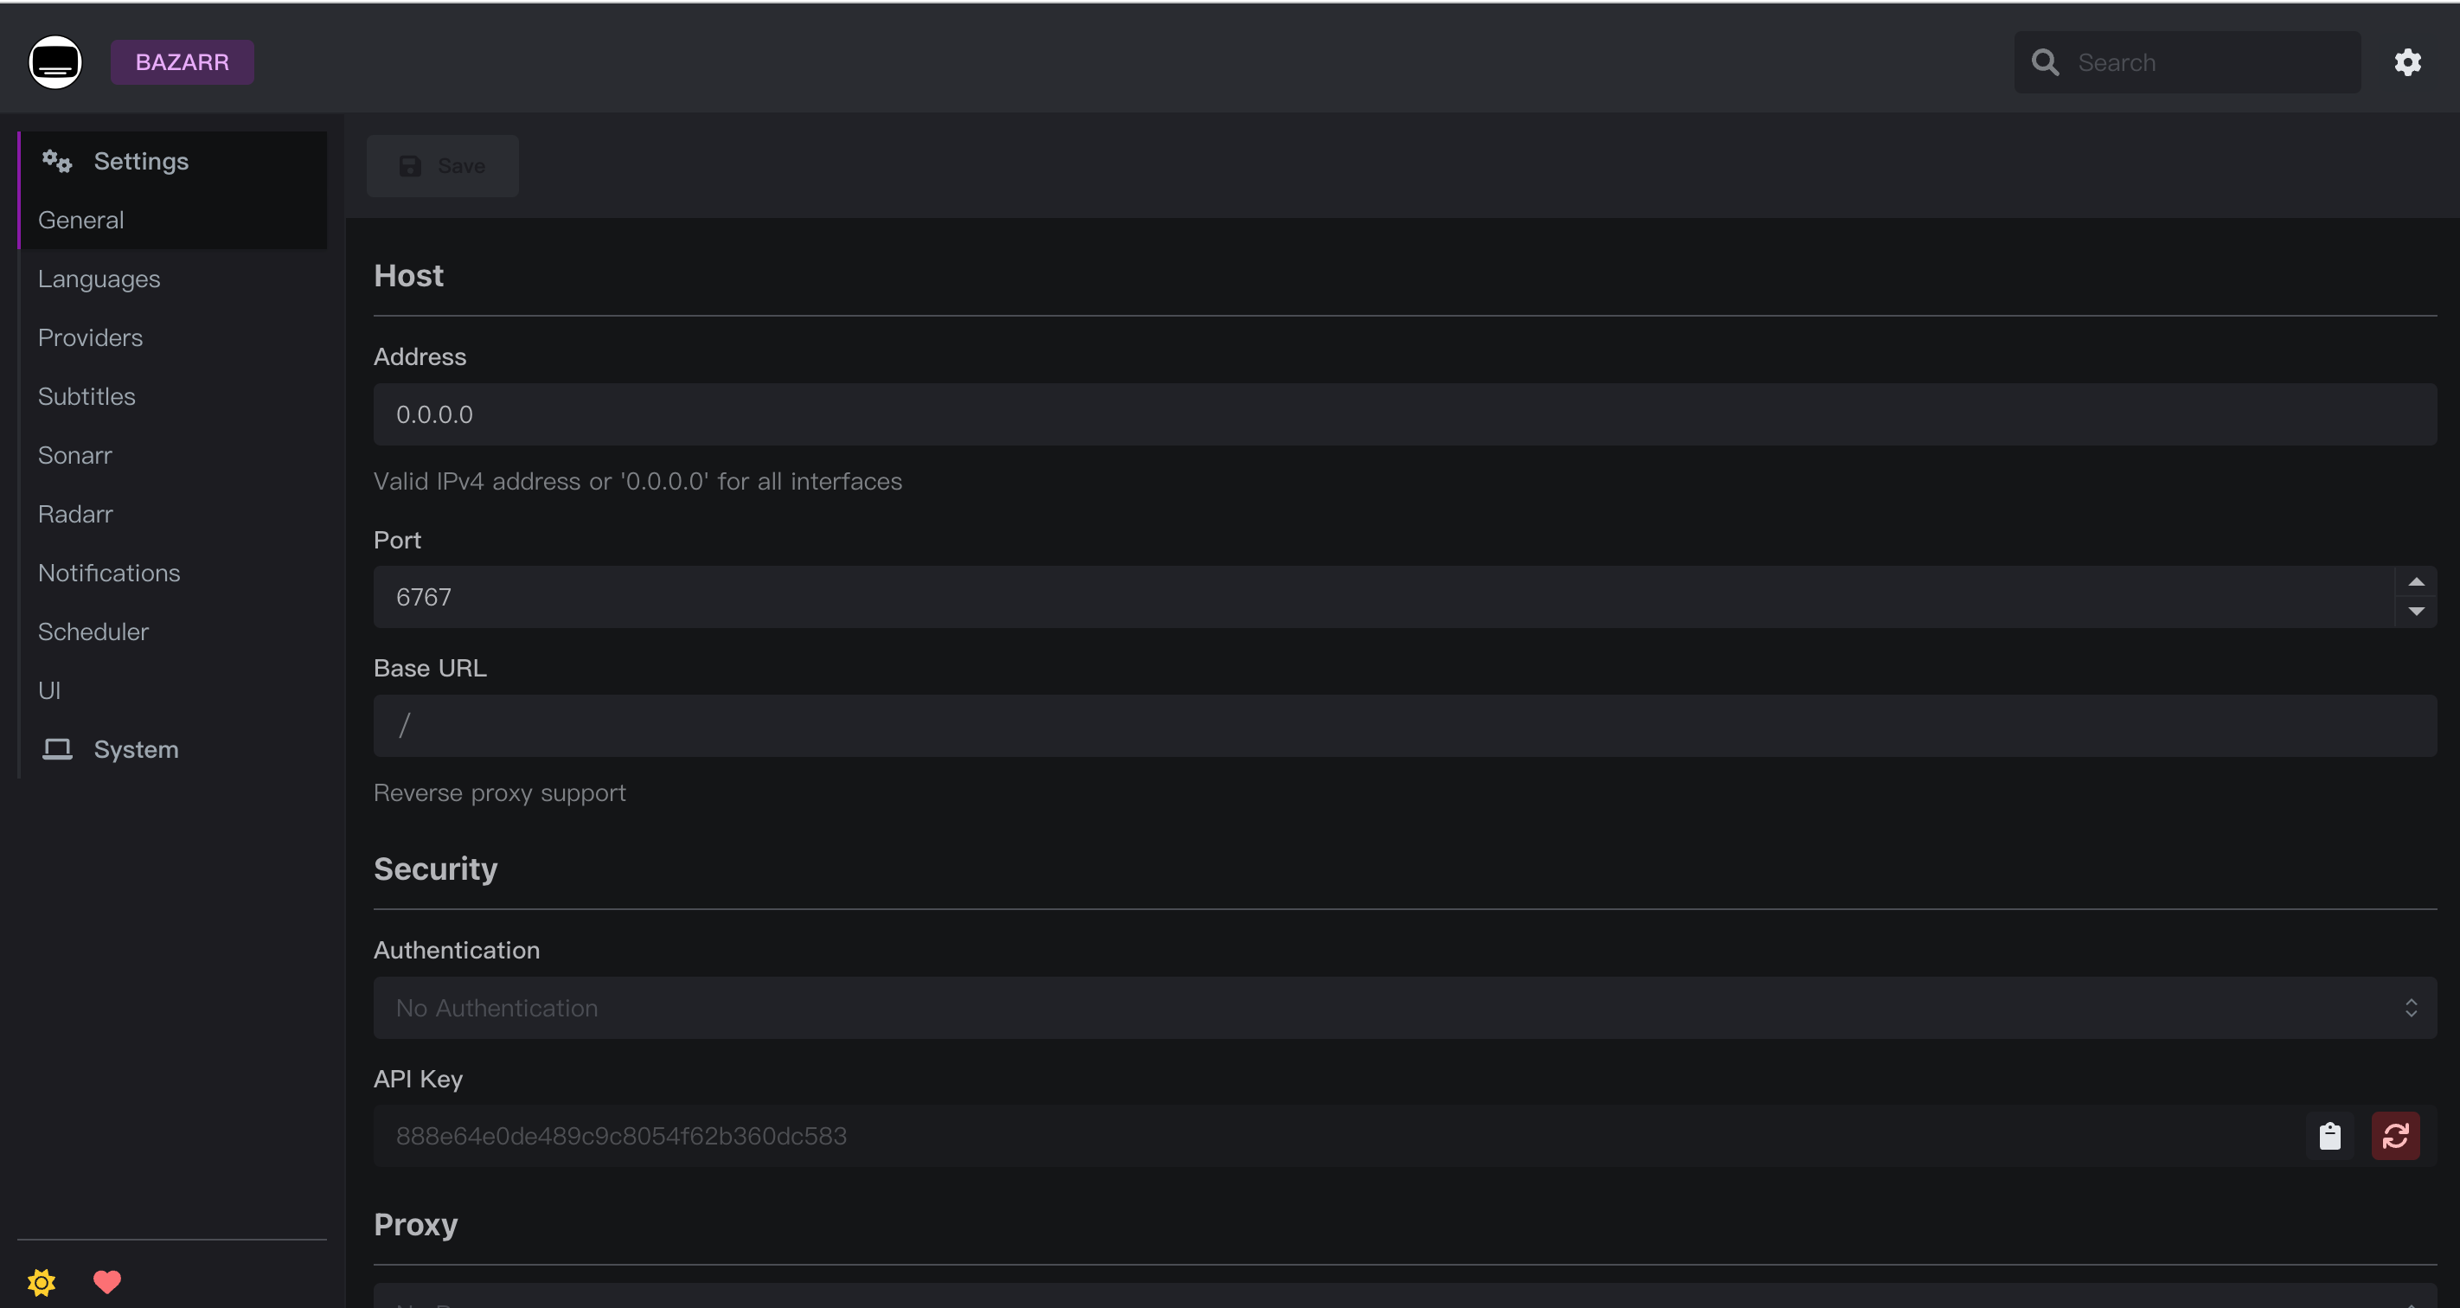Open the Subtitles settings
The image size is (2460, 1308).
click(x=86, y=396)
